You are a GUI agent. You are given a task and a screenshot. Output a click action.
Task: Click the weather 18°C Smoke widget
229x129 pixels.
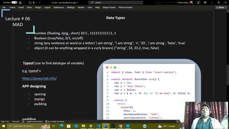167,126
